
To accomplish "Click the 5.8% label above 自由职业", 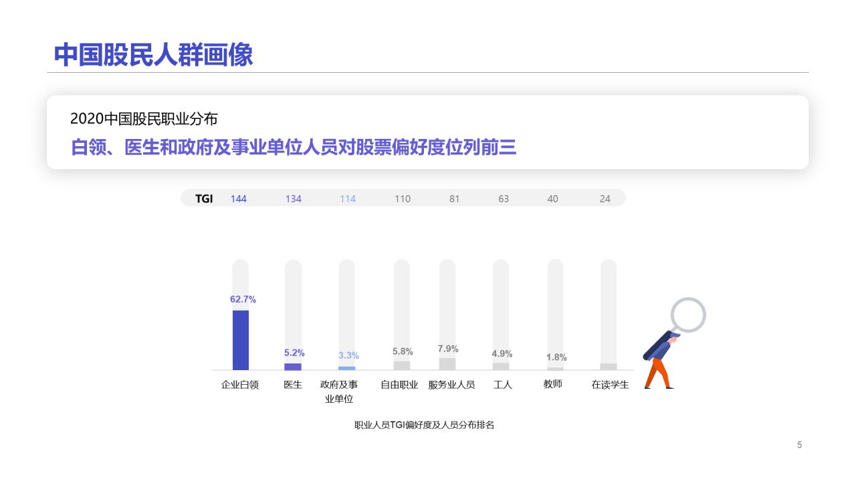I will (x=403, y=351).
